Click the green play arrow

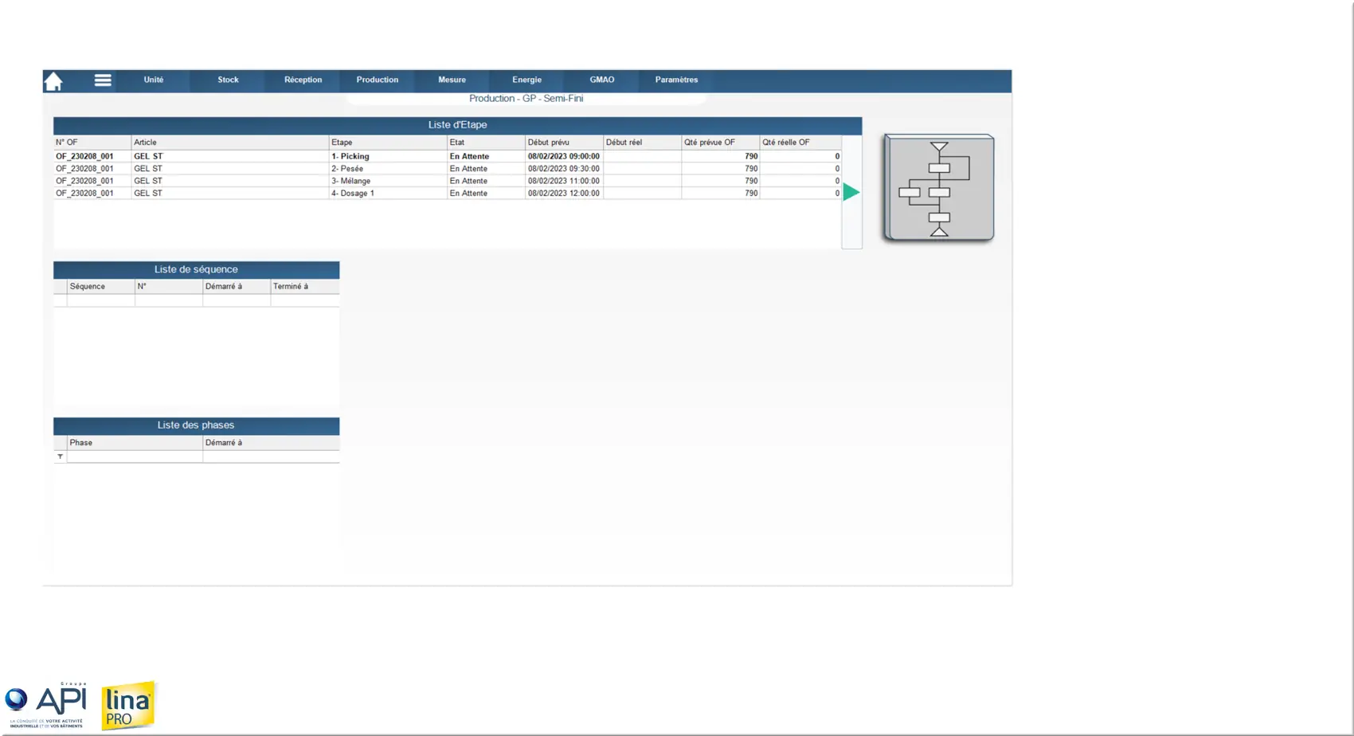[851, 192]
